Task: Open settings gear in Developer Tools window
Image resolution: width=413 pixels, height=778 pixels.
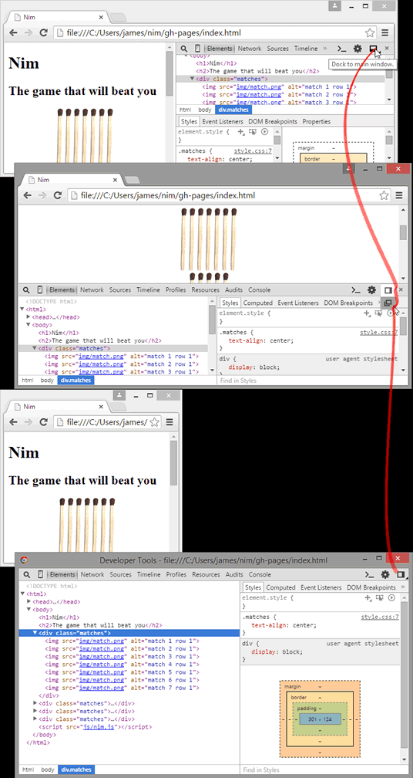Action: coord(384,574)
